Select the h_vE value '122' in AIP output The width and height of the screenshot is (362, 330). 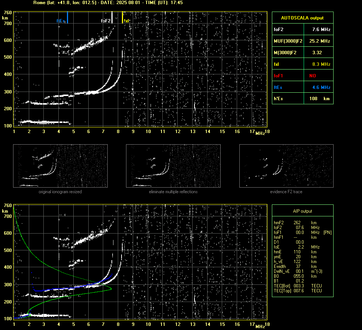click(297, 262)
